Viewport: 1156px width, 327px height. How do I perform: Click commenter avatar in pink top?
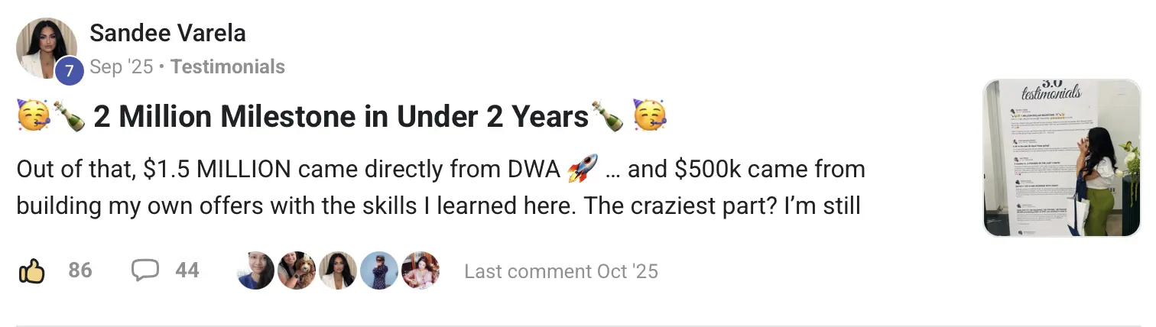coord(421,270)
